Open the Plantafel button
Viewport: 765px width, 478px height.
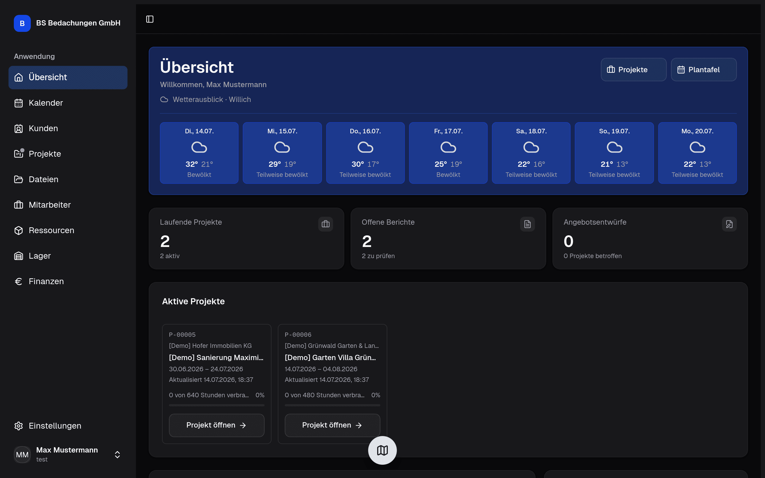click(704, 70)
